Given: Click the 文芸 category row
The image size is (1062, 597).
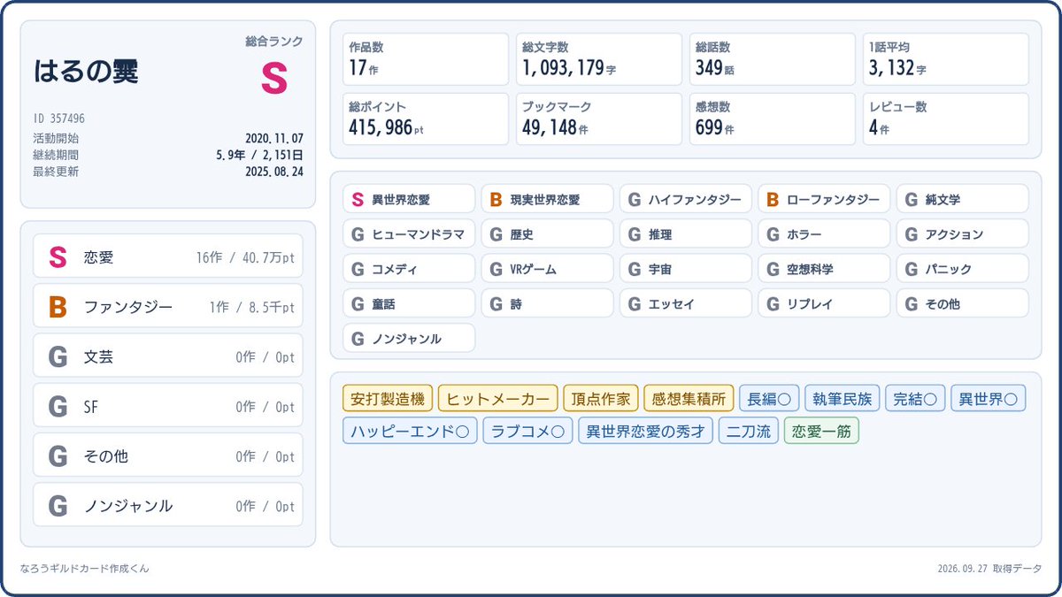Looking at the screenshot, I should 167,357.
